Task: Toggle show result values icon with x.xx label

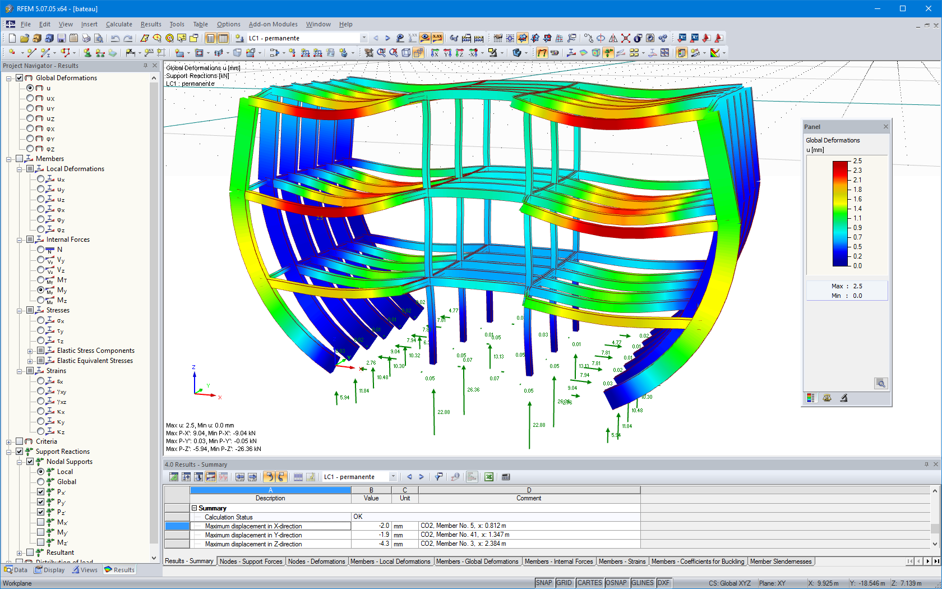Action: coord(437,38)
